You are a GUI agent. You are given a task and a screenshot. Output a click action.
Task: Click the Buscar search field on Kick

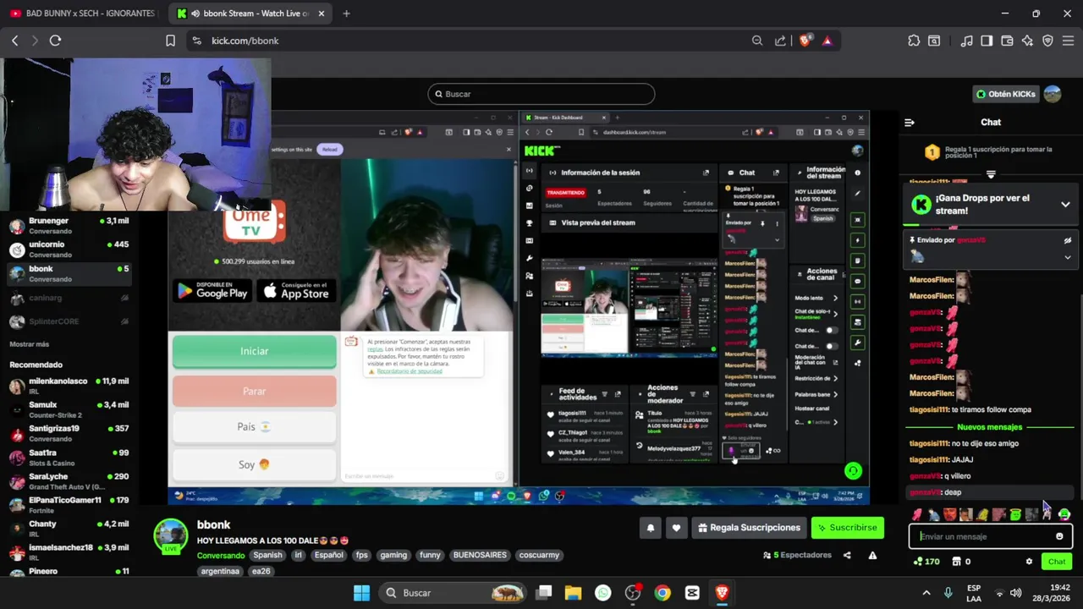[541, 94]
